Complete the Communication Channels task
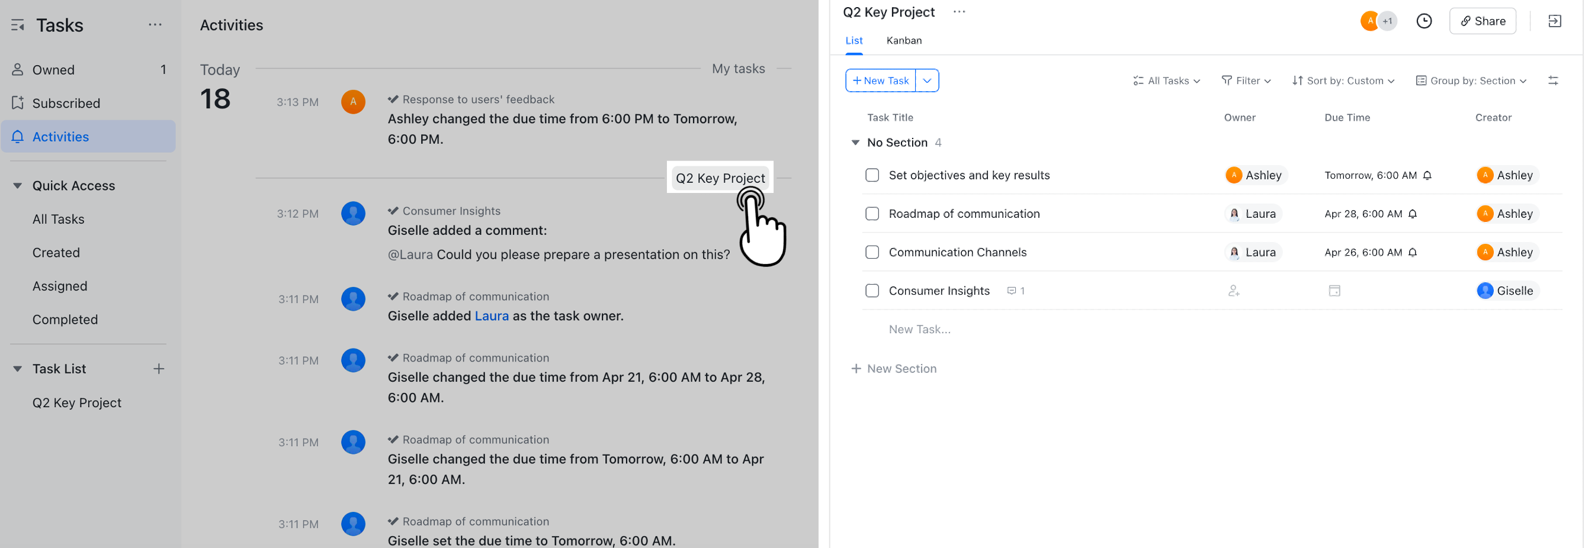 872,252
